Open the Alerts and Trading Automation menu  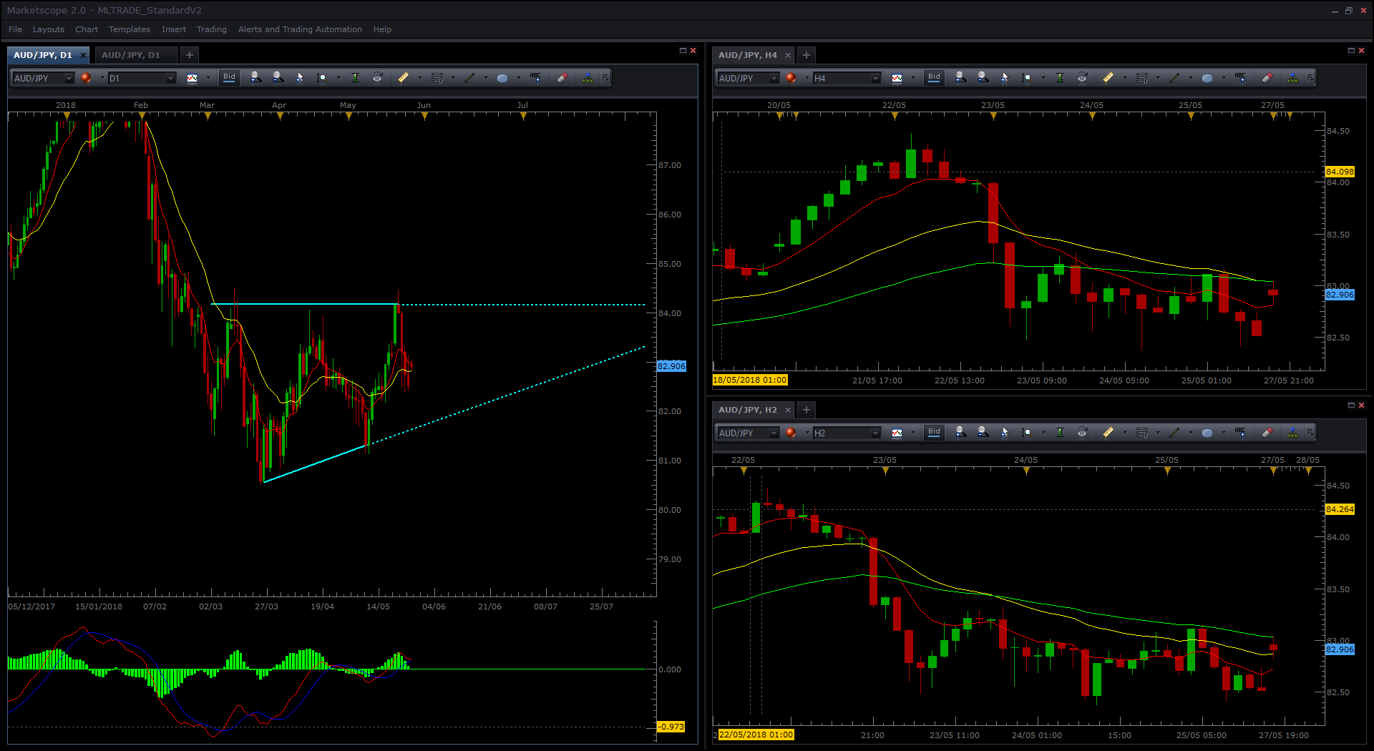[300, 29]
